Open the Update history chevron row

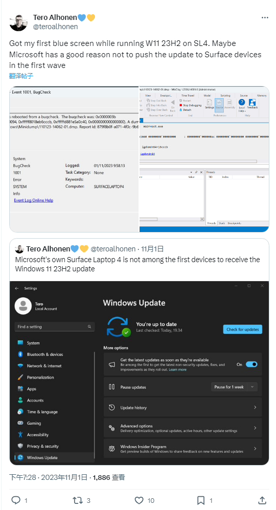coord(183,408)
